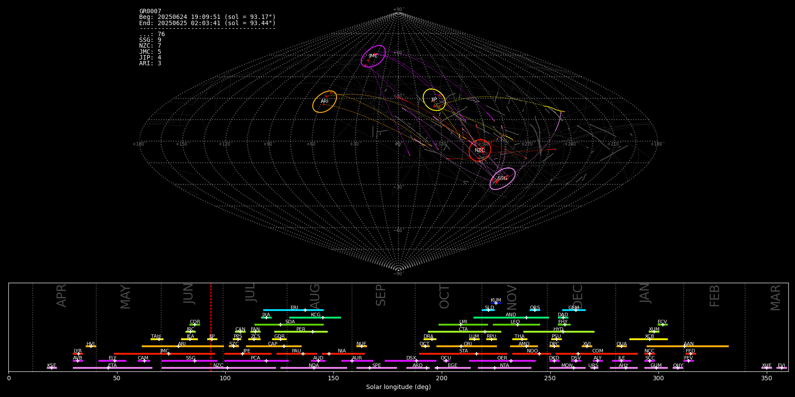Select the pink SSG radiant ellipse on sky map
Viewport: 795px width, 397px height.
[503, 179]
